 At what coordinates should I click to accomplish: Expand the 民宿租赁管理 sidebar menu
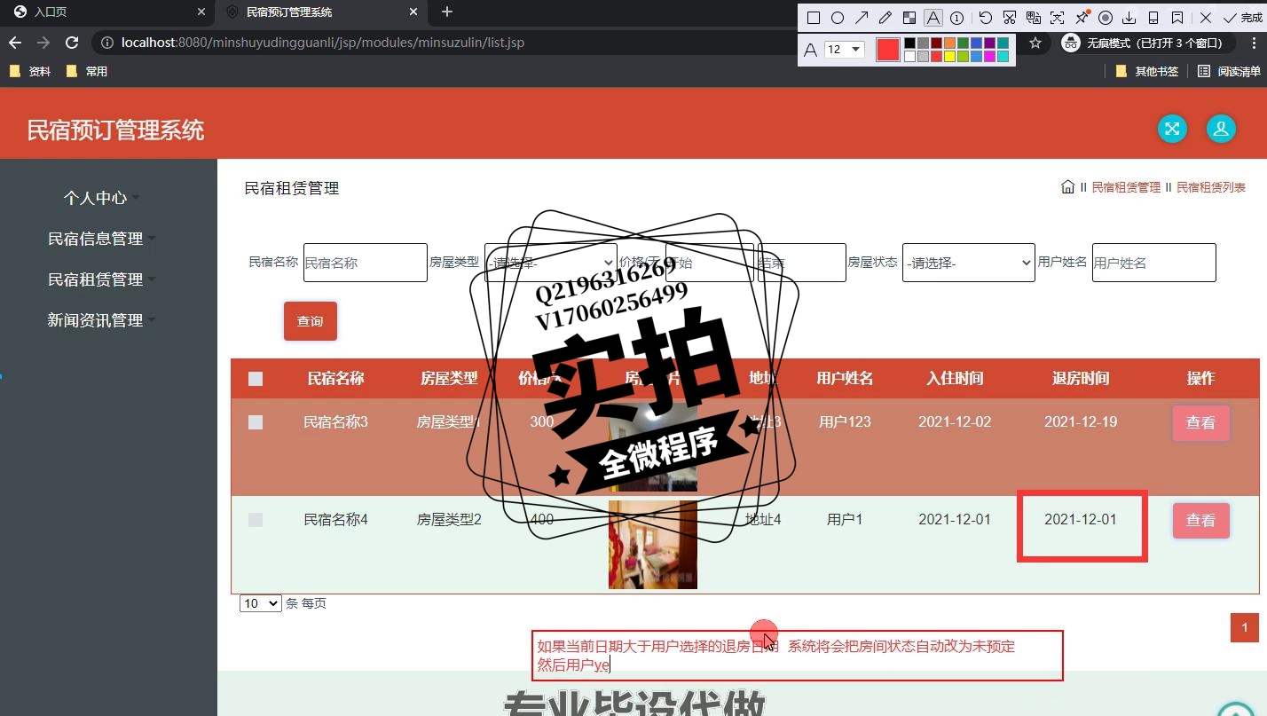(x=101, y=279)
